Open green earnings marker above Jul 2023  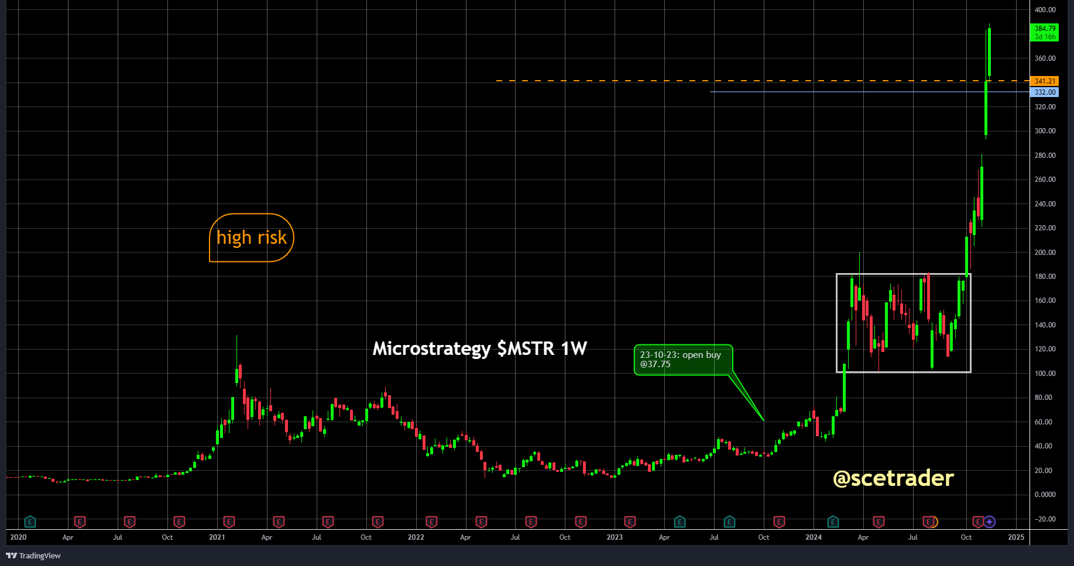(x=729, y=522)
